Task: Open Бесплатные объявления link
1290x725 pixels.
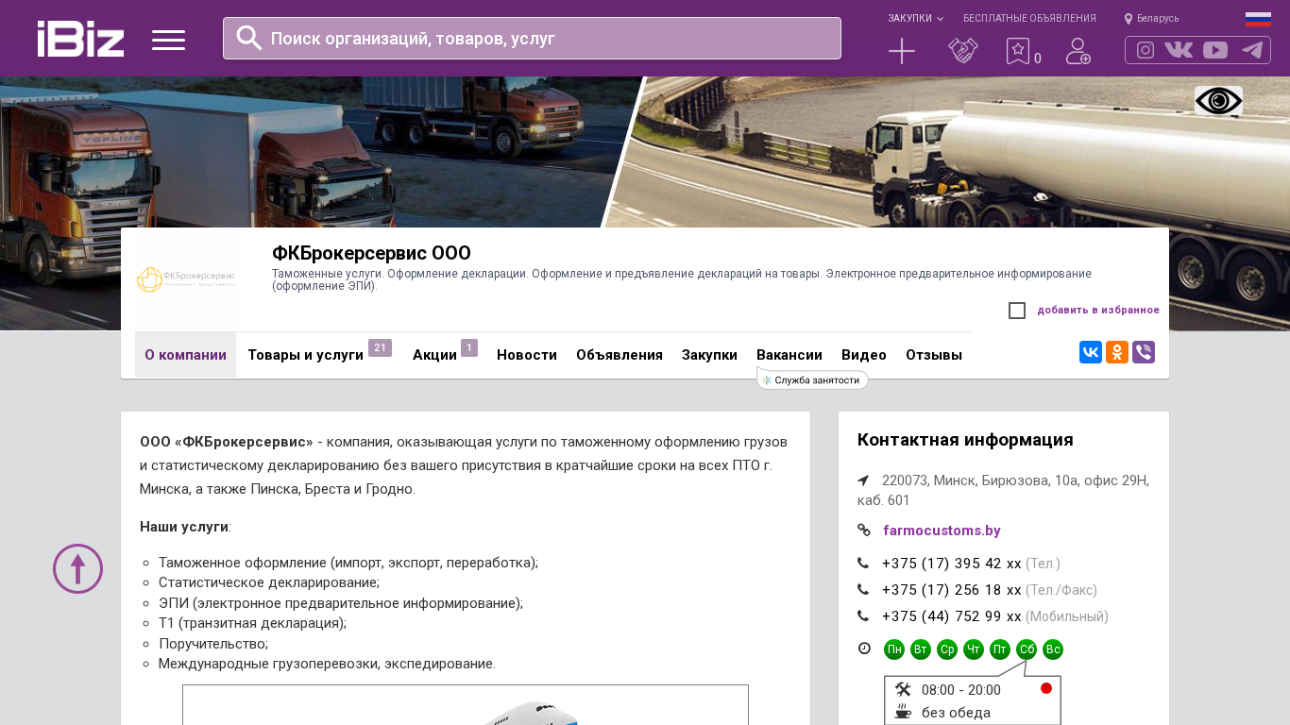Action: click(1029, 18)
